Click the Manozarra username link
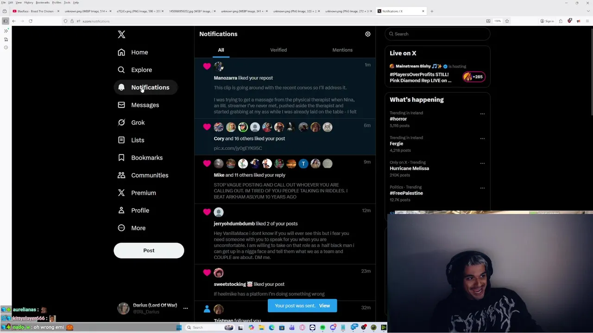593x333 pixels. (225, 78)
